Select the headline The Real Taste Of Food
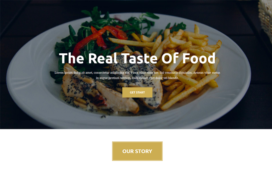Image resolution: width=272 pixels, height=170 pixels. (x=137, y=58)
